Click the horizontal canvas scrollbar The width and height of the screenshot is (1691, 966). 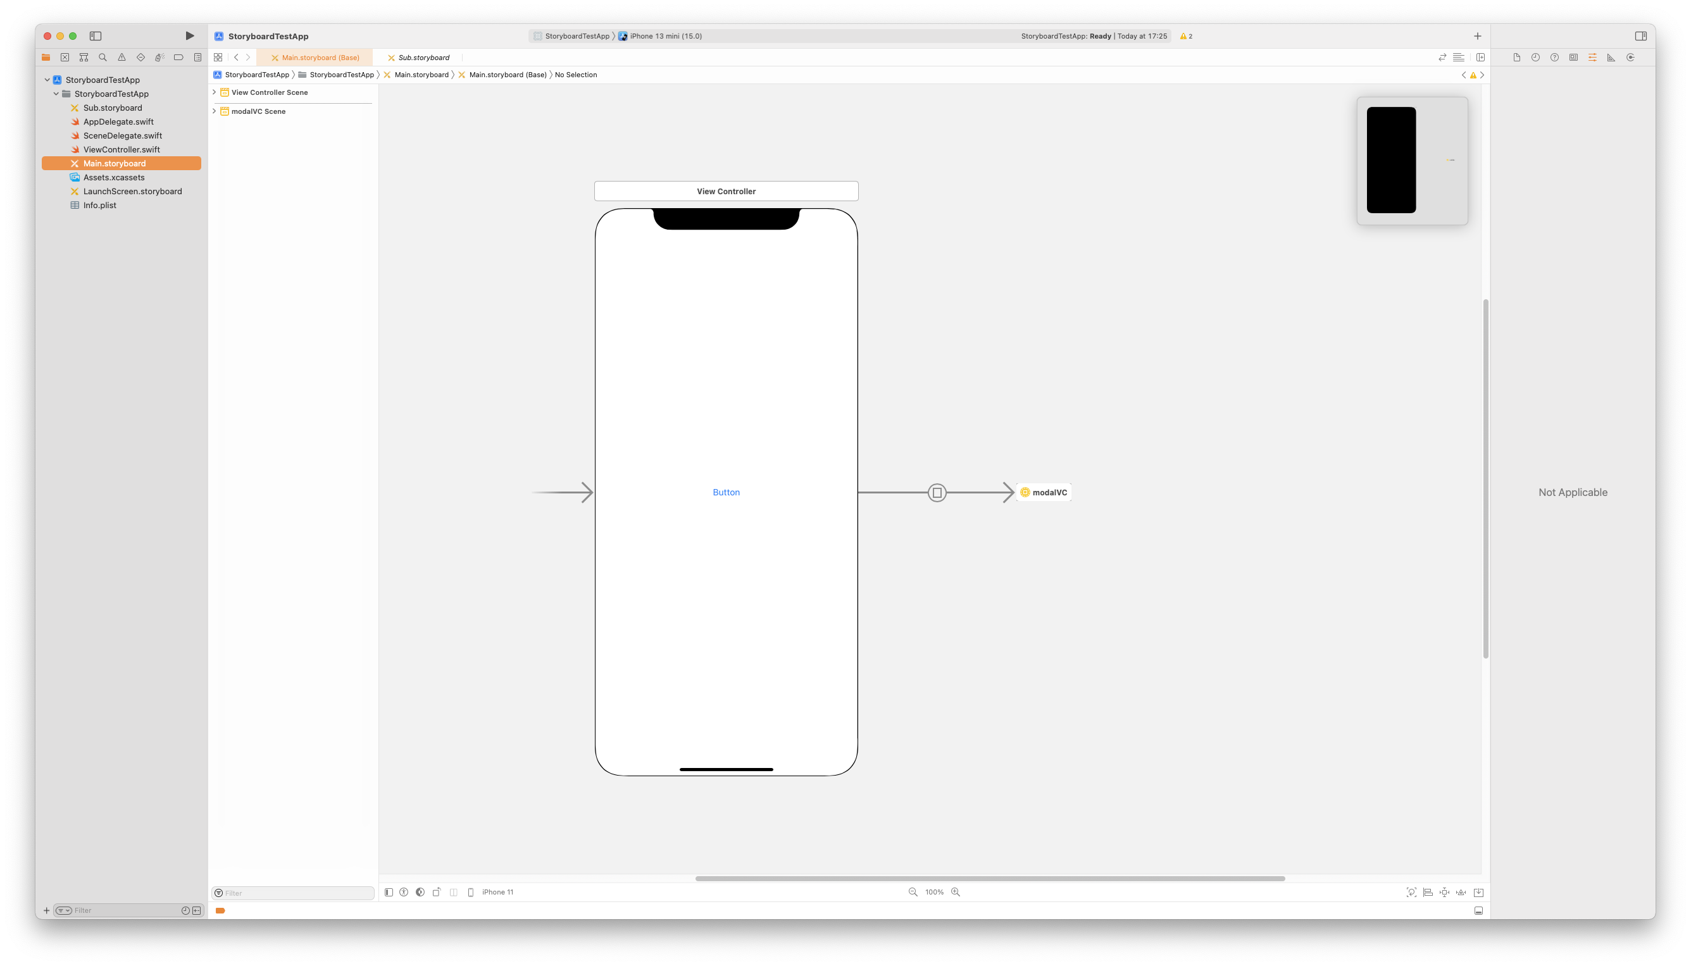(990, 879)
